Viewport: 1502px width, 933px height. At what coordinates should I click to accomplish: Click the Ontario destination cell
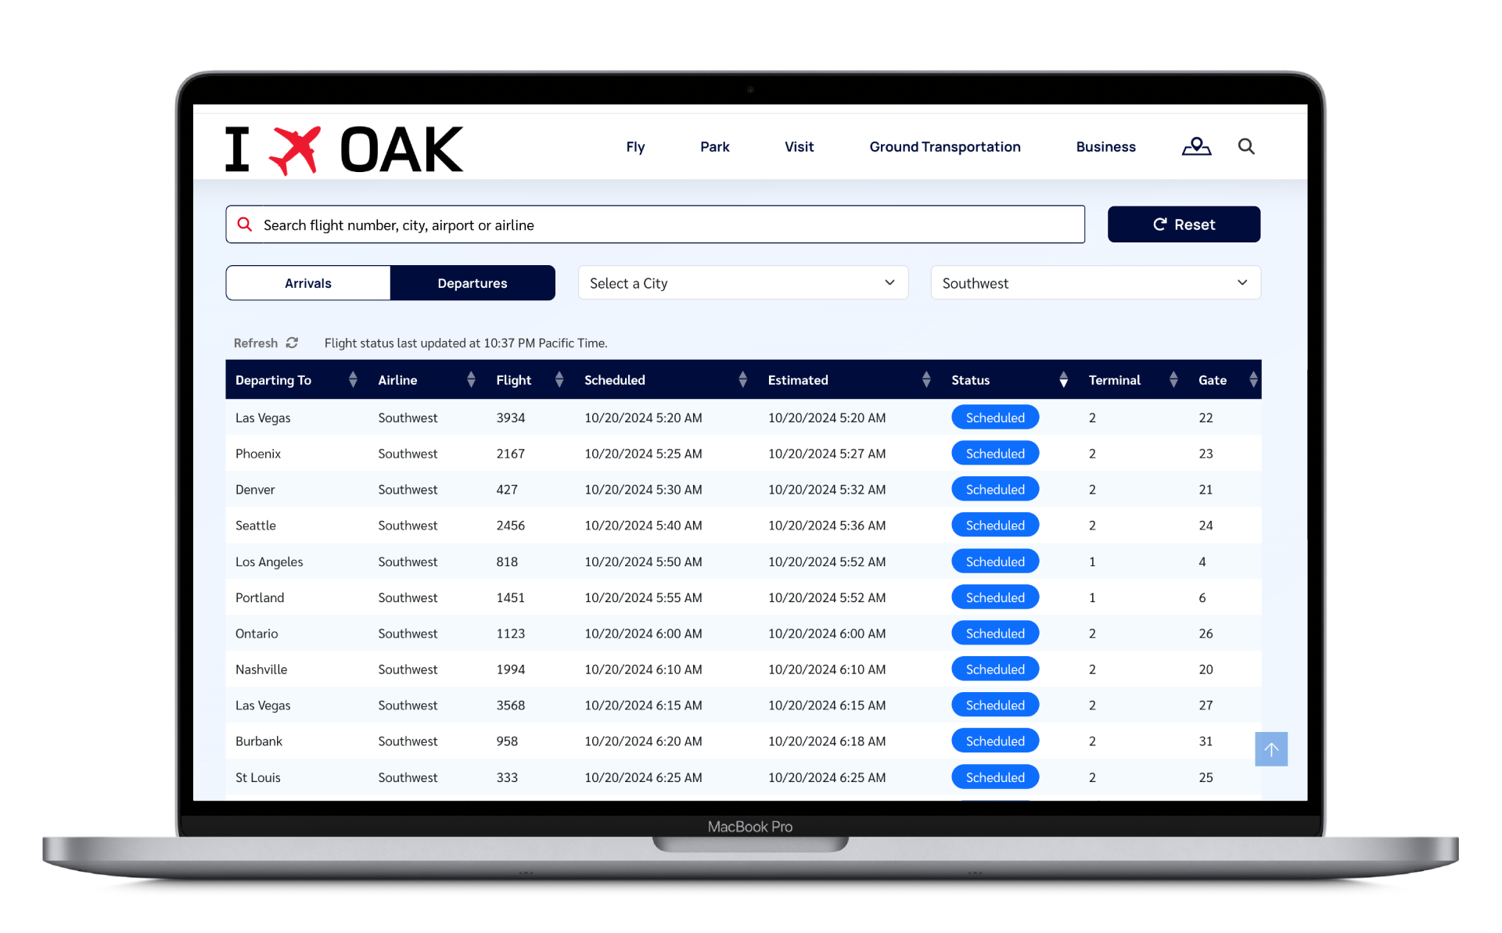pyautogui.click(x=257, y=633)
